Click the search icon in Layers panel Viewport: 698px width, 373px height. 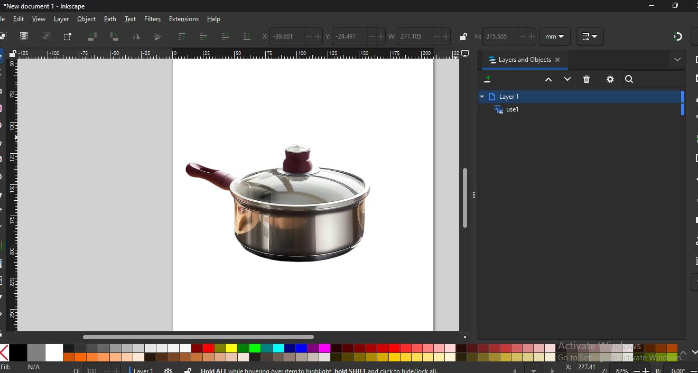coord(629,79)
